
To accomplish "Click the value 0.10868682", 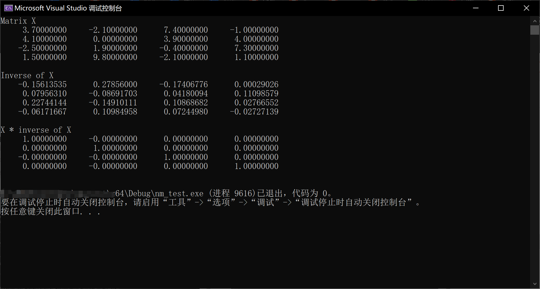I will 186,103.
